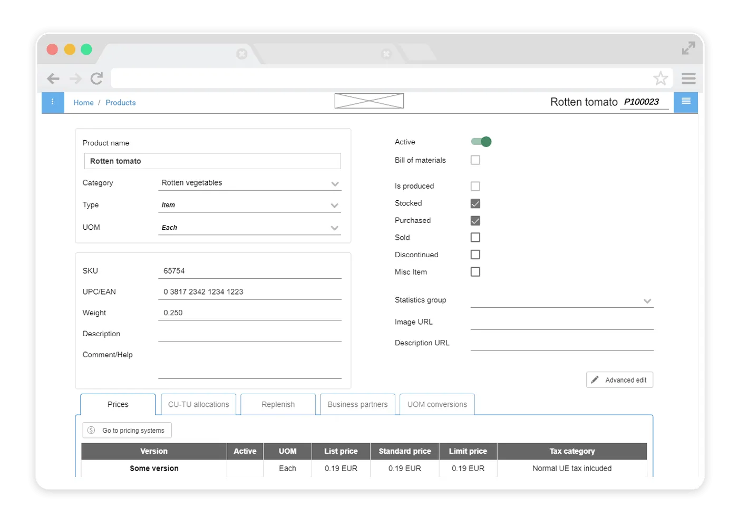The image size is (738, 527).
Task: Uncheck the Purchased checkbox
Action: click(x=475, y=221)
